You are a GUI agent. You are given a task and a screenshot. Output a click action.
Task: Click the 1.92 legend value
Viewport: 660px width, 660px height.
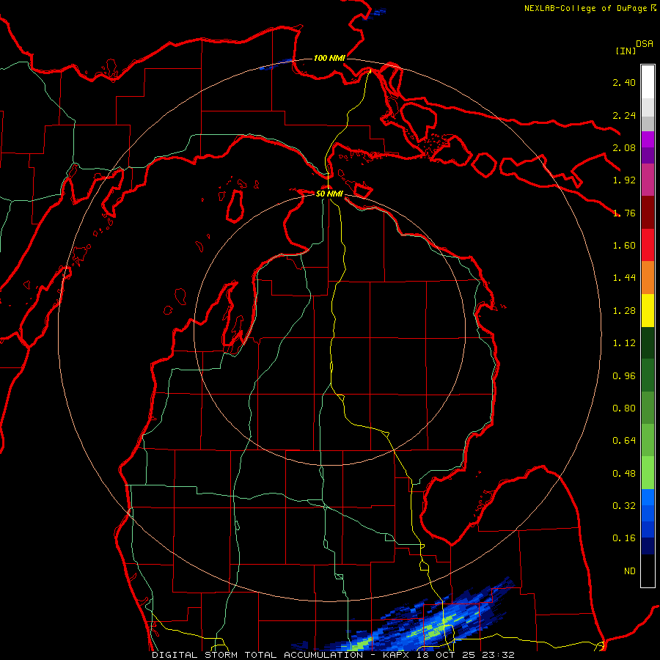(624, 180)
